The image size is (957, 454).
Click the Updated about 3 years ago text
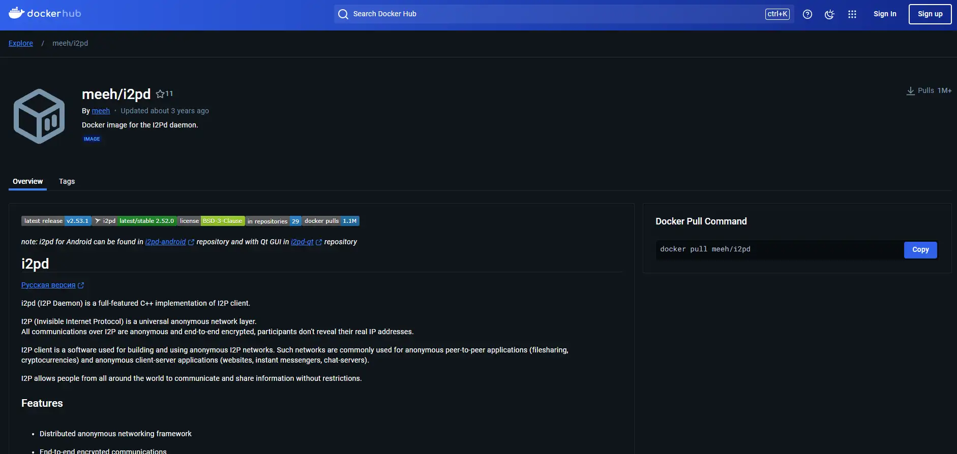(165, 111)
